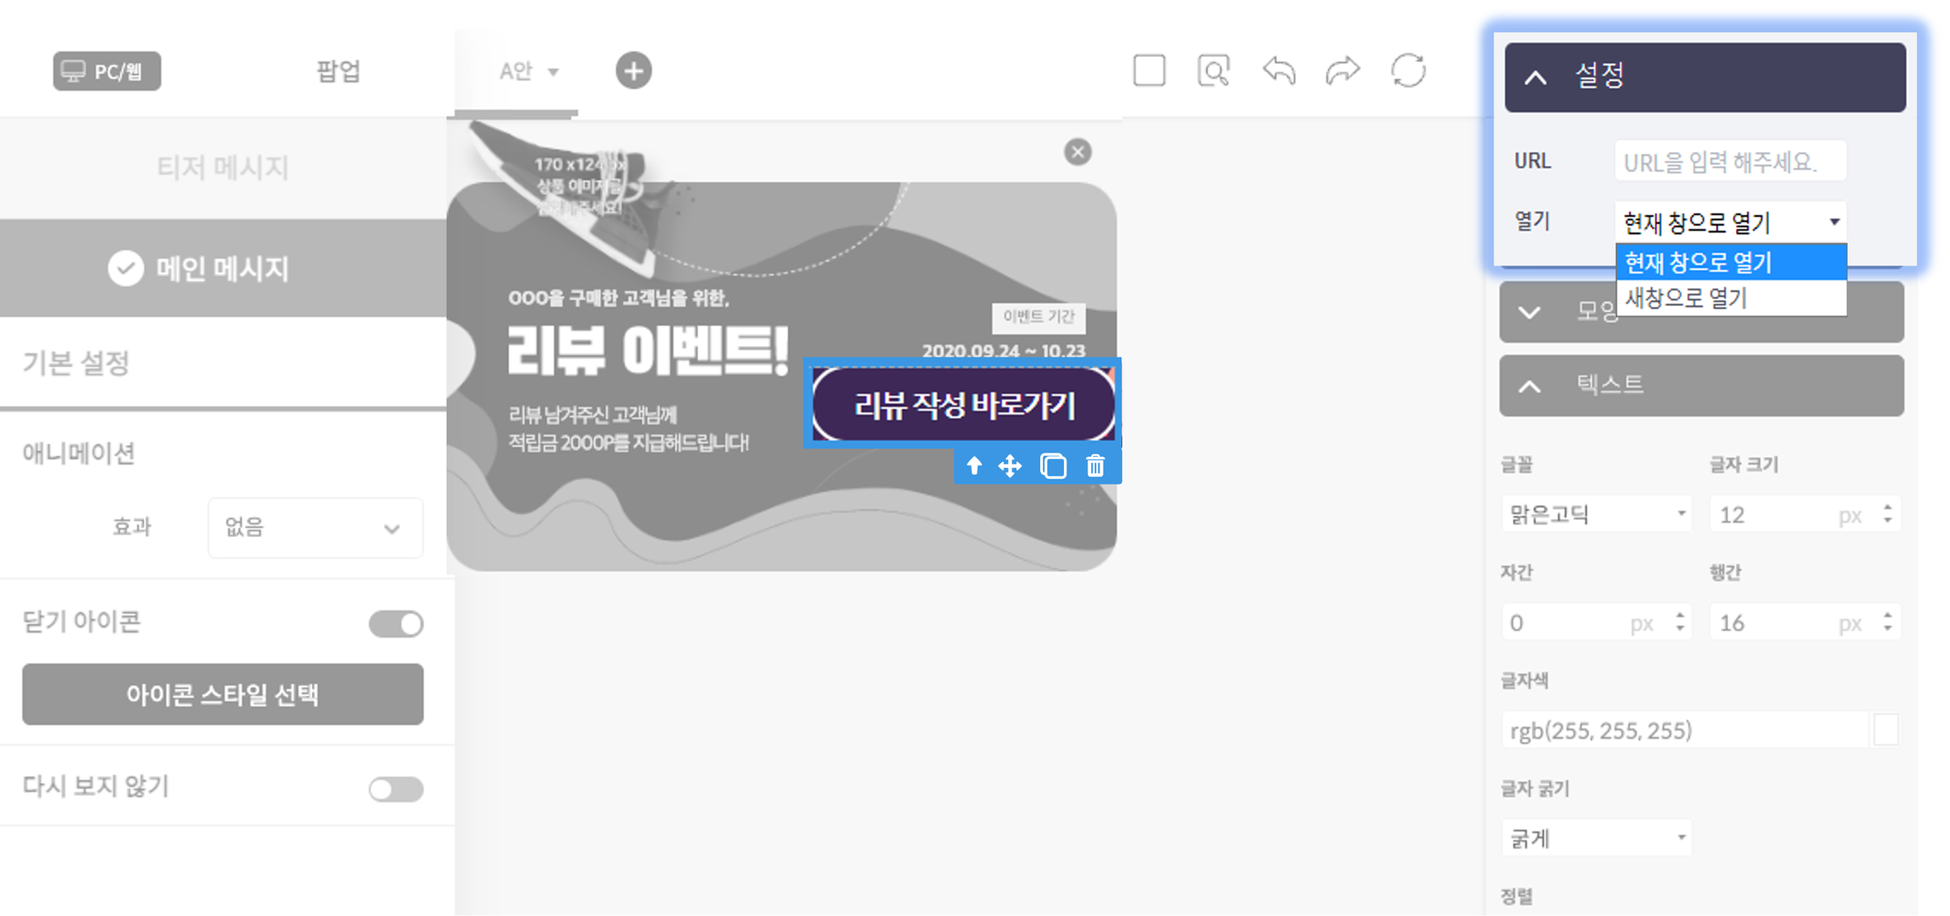Click the preview magnifier icon
Viewport: 1950px width, 916px height.
1214,71
